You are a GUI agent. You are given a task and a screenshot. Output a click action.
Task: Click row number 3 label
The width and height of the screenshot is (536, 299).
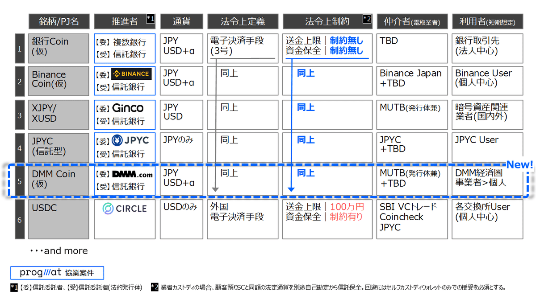(20, 114)
